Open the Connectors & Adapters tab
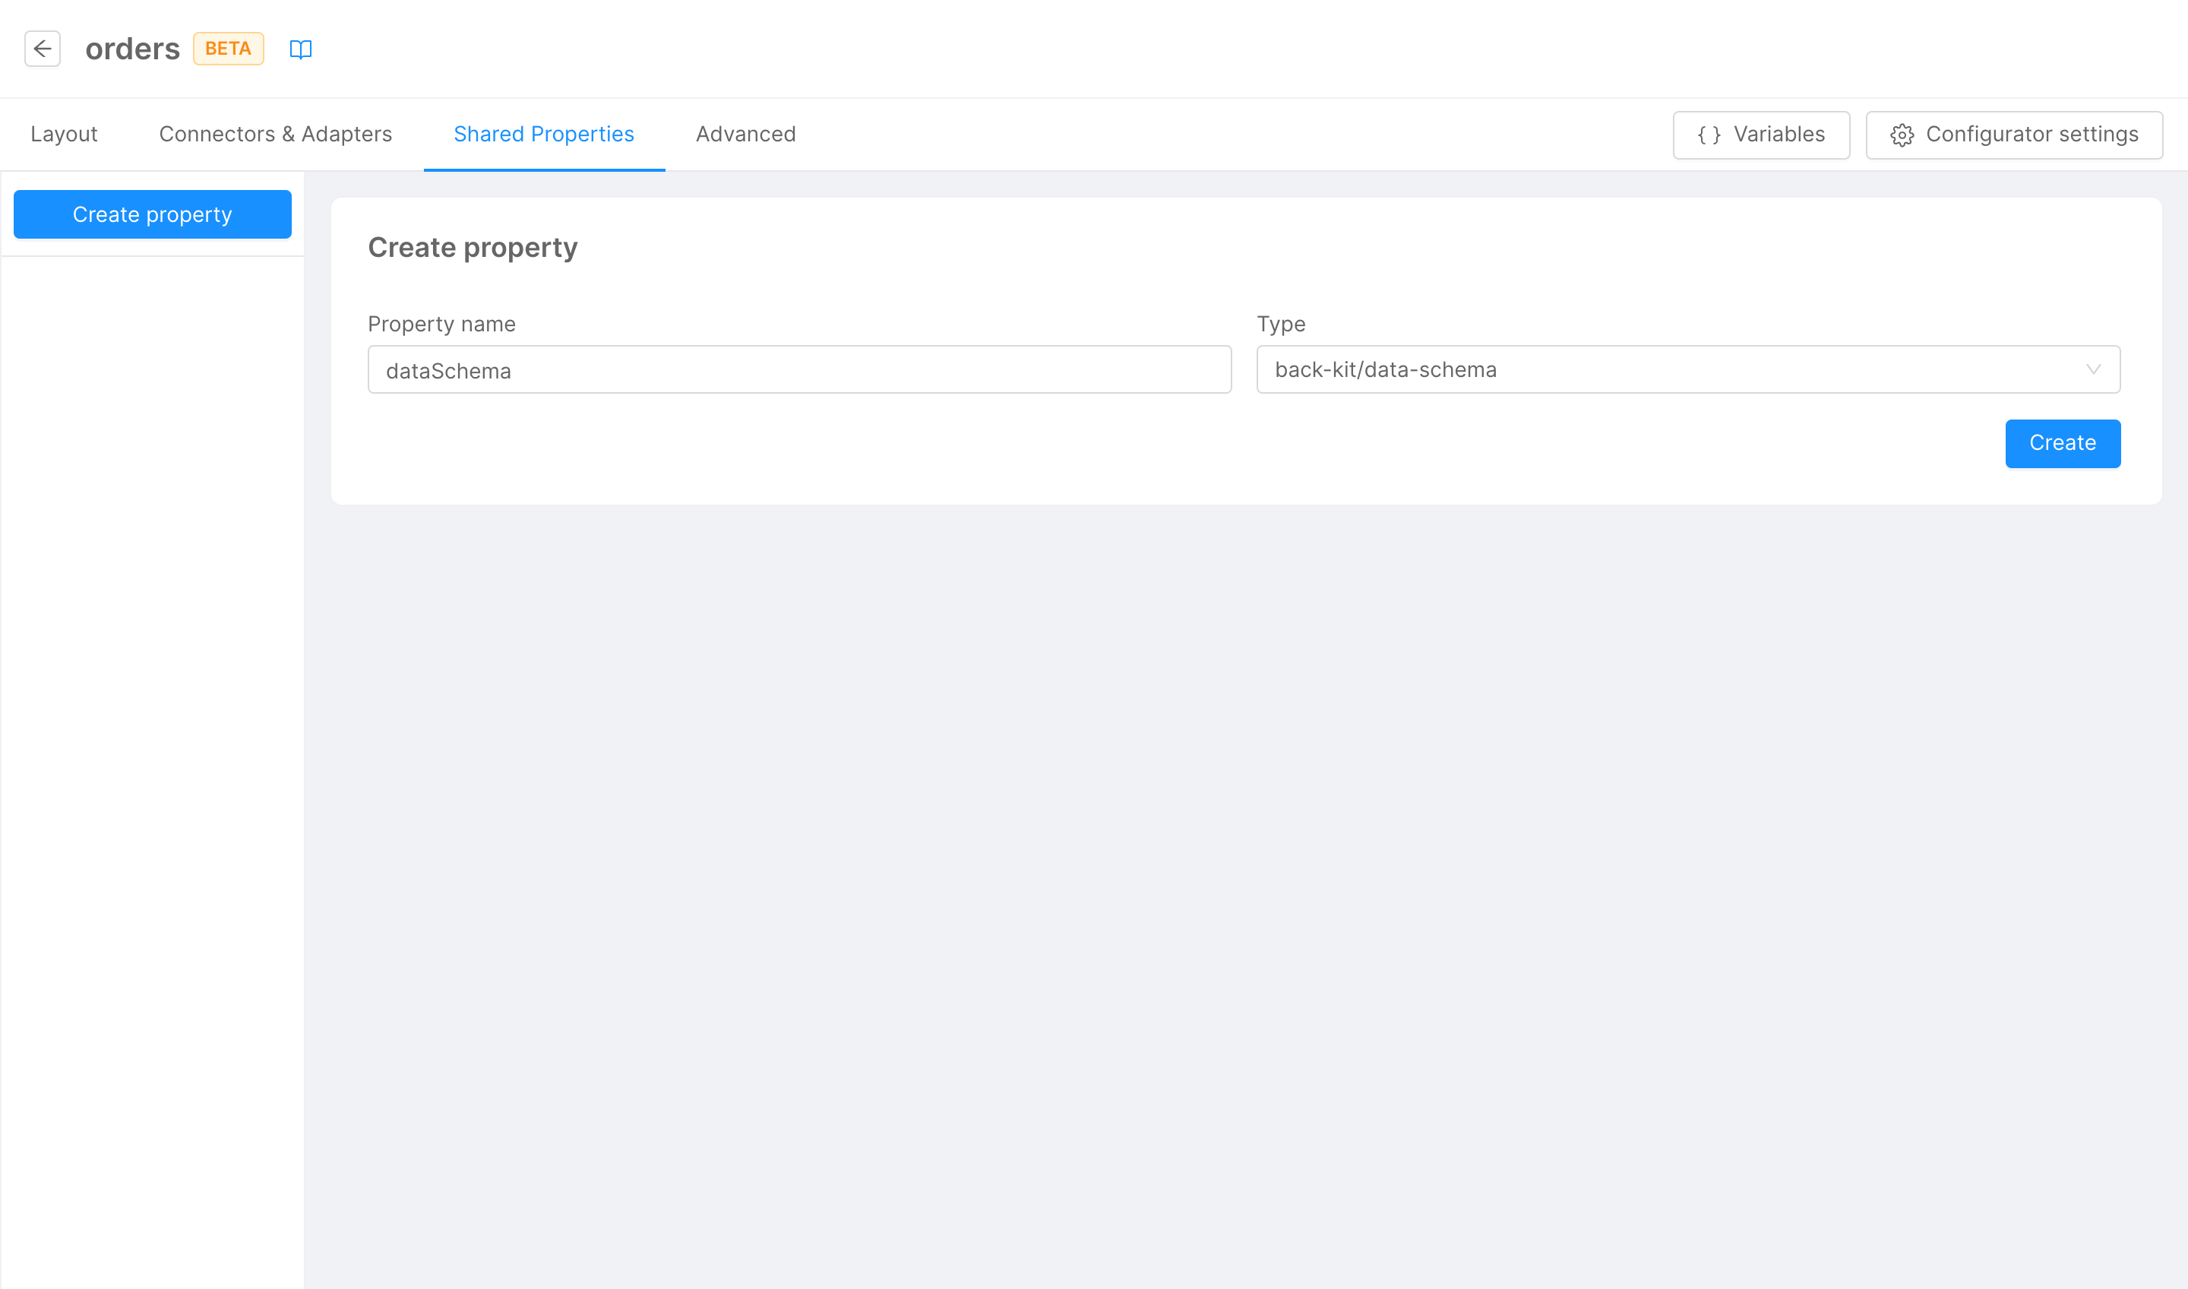 tap(275, 134)
